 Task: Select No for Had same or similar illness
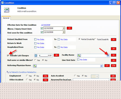click(x=43, y=60)
